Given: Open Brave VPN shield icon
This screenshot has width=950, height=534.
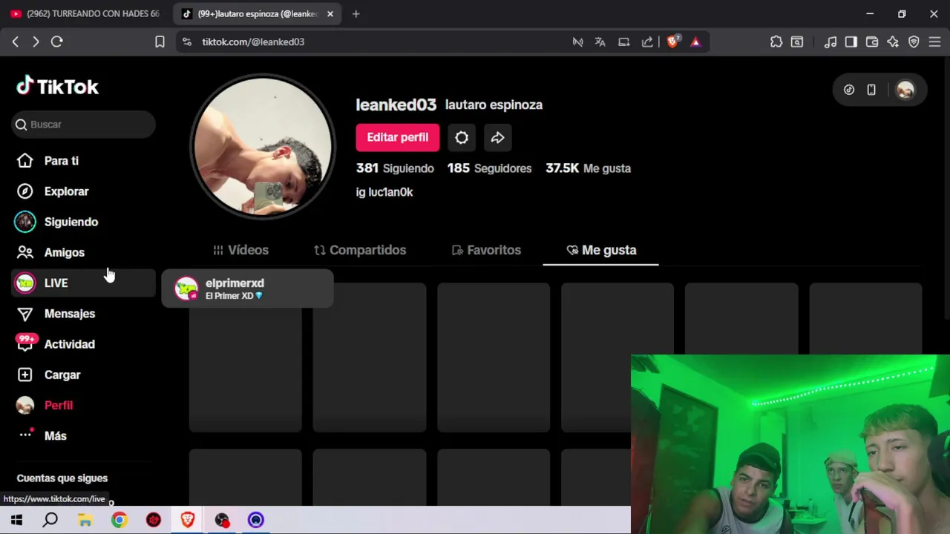Looking at the screenshot, I should point(914,42).
